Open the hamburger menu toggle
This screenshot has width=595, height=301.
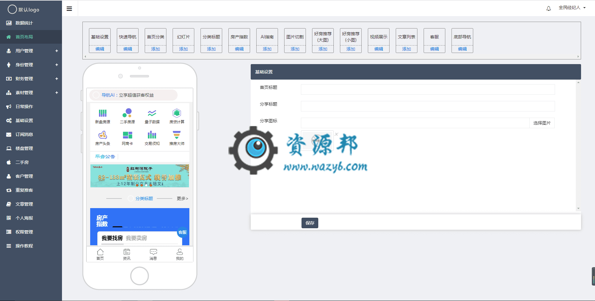pyautogui.click(x=69, y=9)
